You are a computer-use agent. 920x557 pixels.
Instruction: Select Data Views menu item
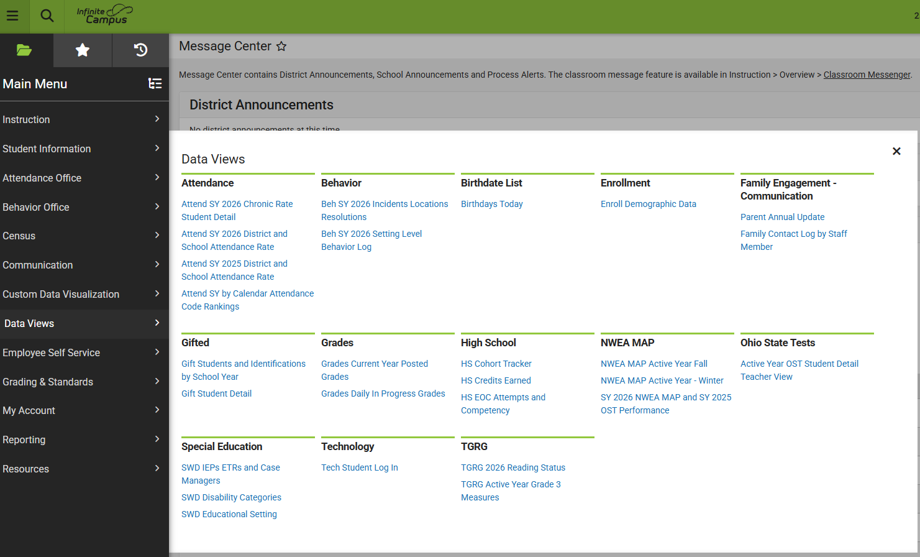tap(84, 323)
